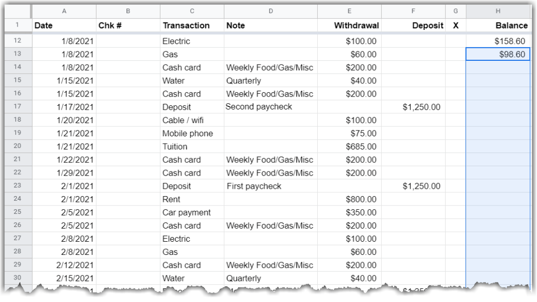Click the $1,250.00 deposit dated 2/1/2021
Viewport: 537px width, 302px height.
click(413, 186)
